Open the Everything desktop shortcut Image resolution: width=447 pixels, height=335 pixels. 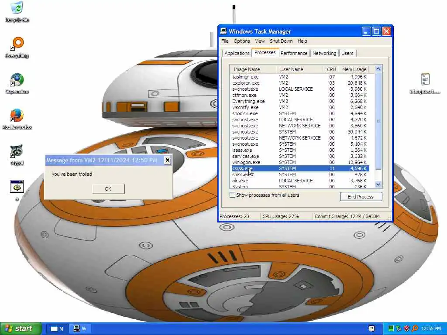(x=17, y=48)
